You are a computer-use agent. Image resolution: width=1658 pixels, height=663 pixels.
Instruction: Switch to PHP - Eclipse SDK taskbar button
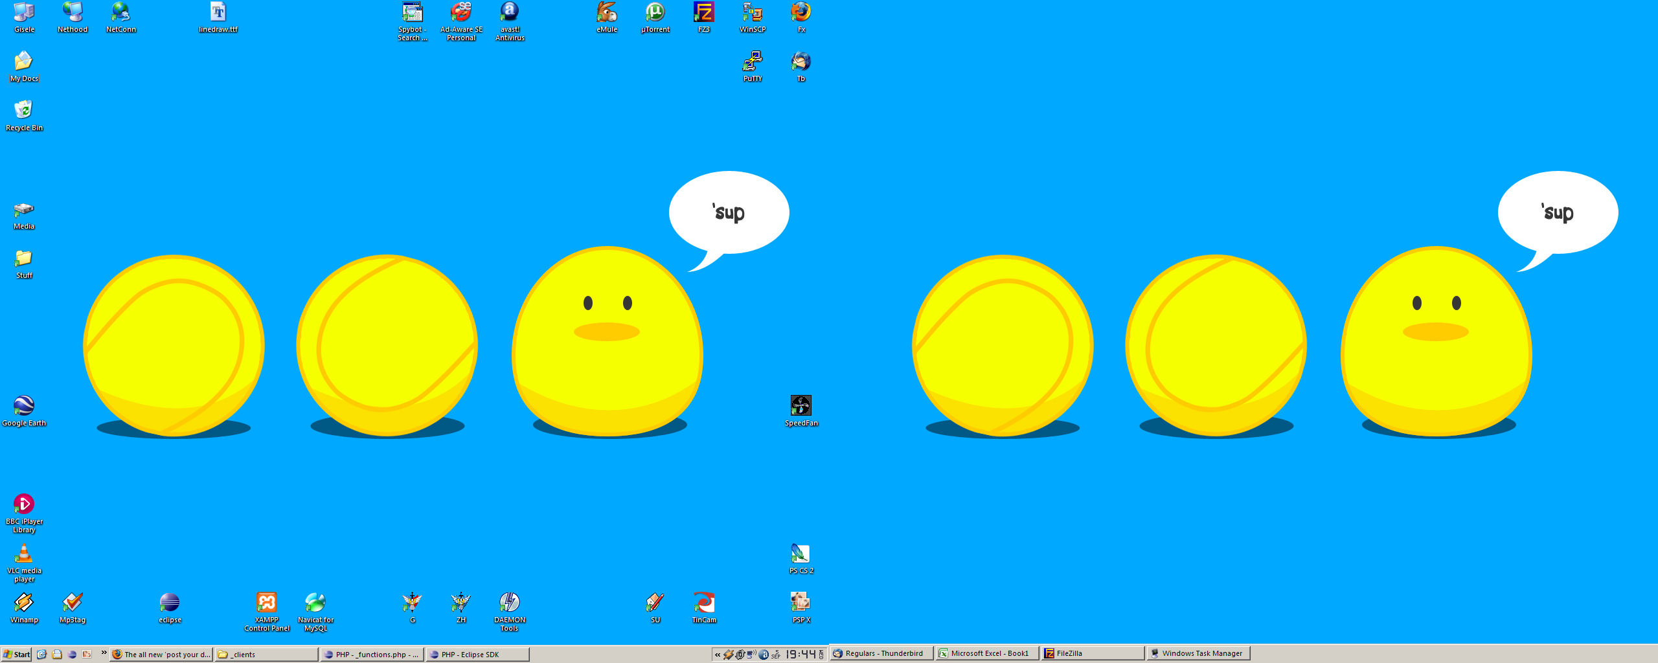pos(478,655)
